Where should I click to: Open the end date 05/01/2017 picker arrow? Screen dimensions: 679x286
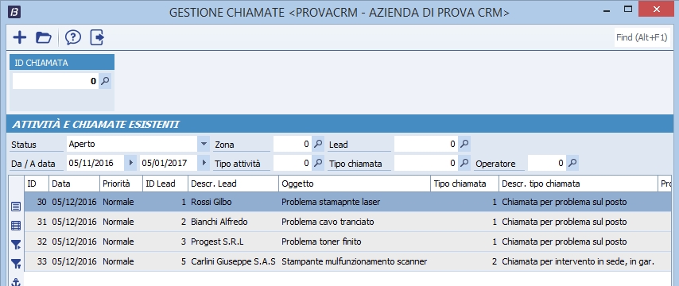tap(204, 163)
